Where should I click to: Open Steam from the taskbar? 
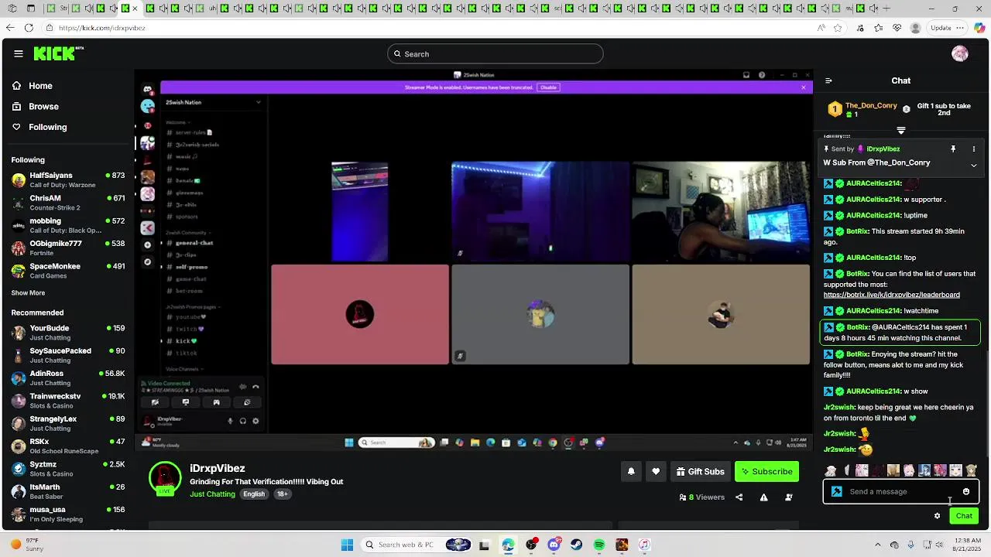[577, 545]
